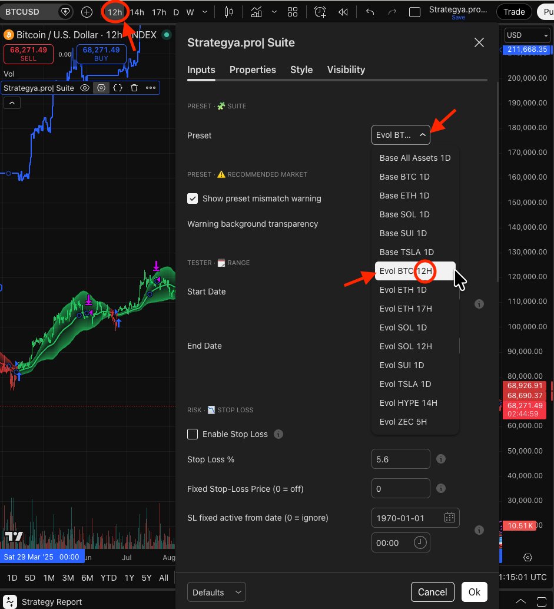Click the diamond icon next to BTCUSD

coord(65,12)
